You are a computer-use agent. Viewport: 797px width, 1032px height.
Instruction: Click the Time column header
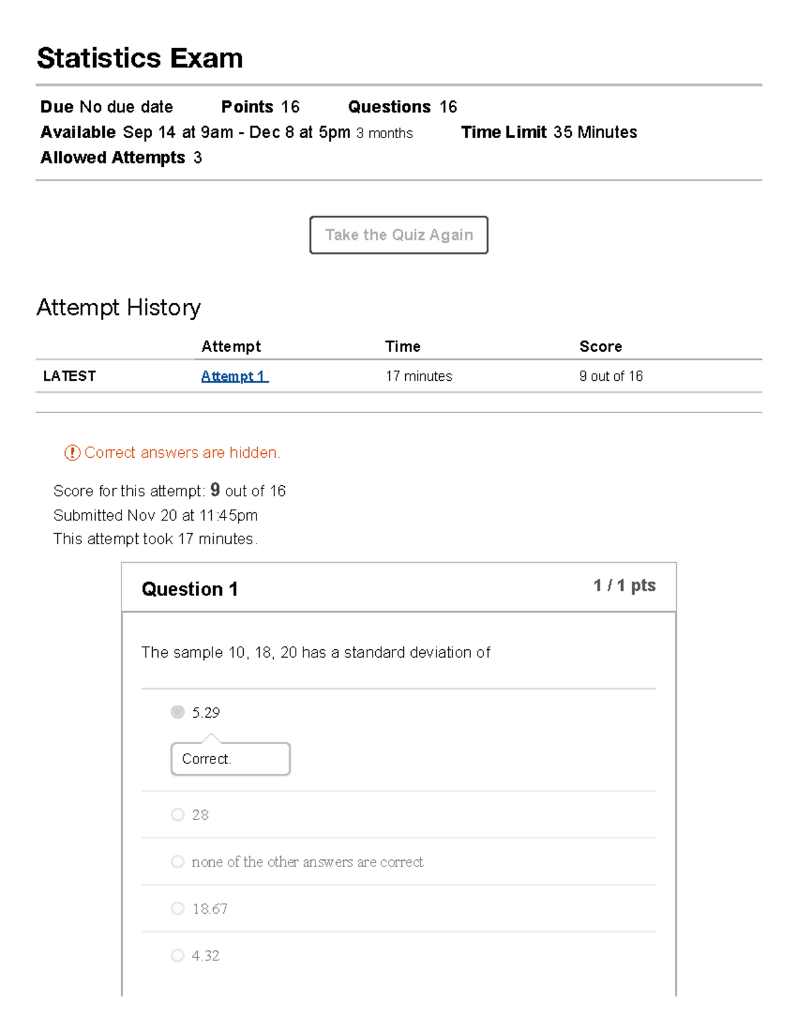(x=402, y=346)
